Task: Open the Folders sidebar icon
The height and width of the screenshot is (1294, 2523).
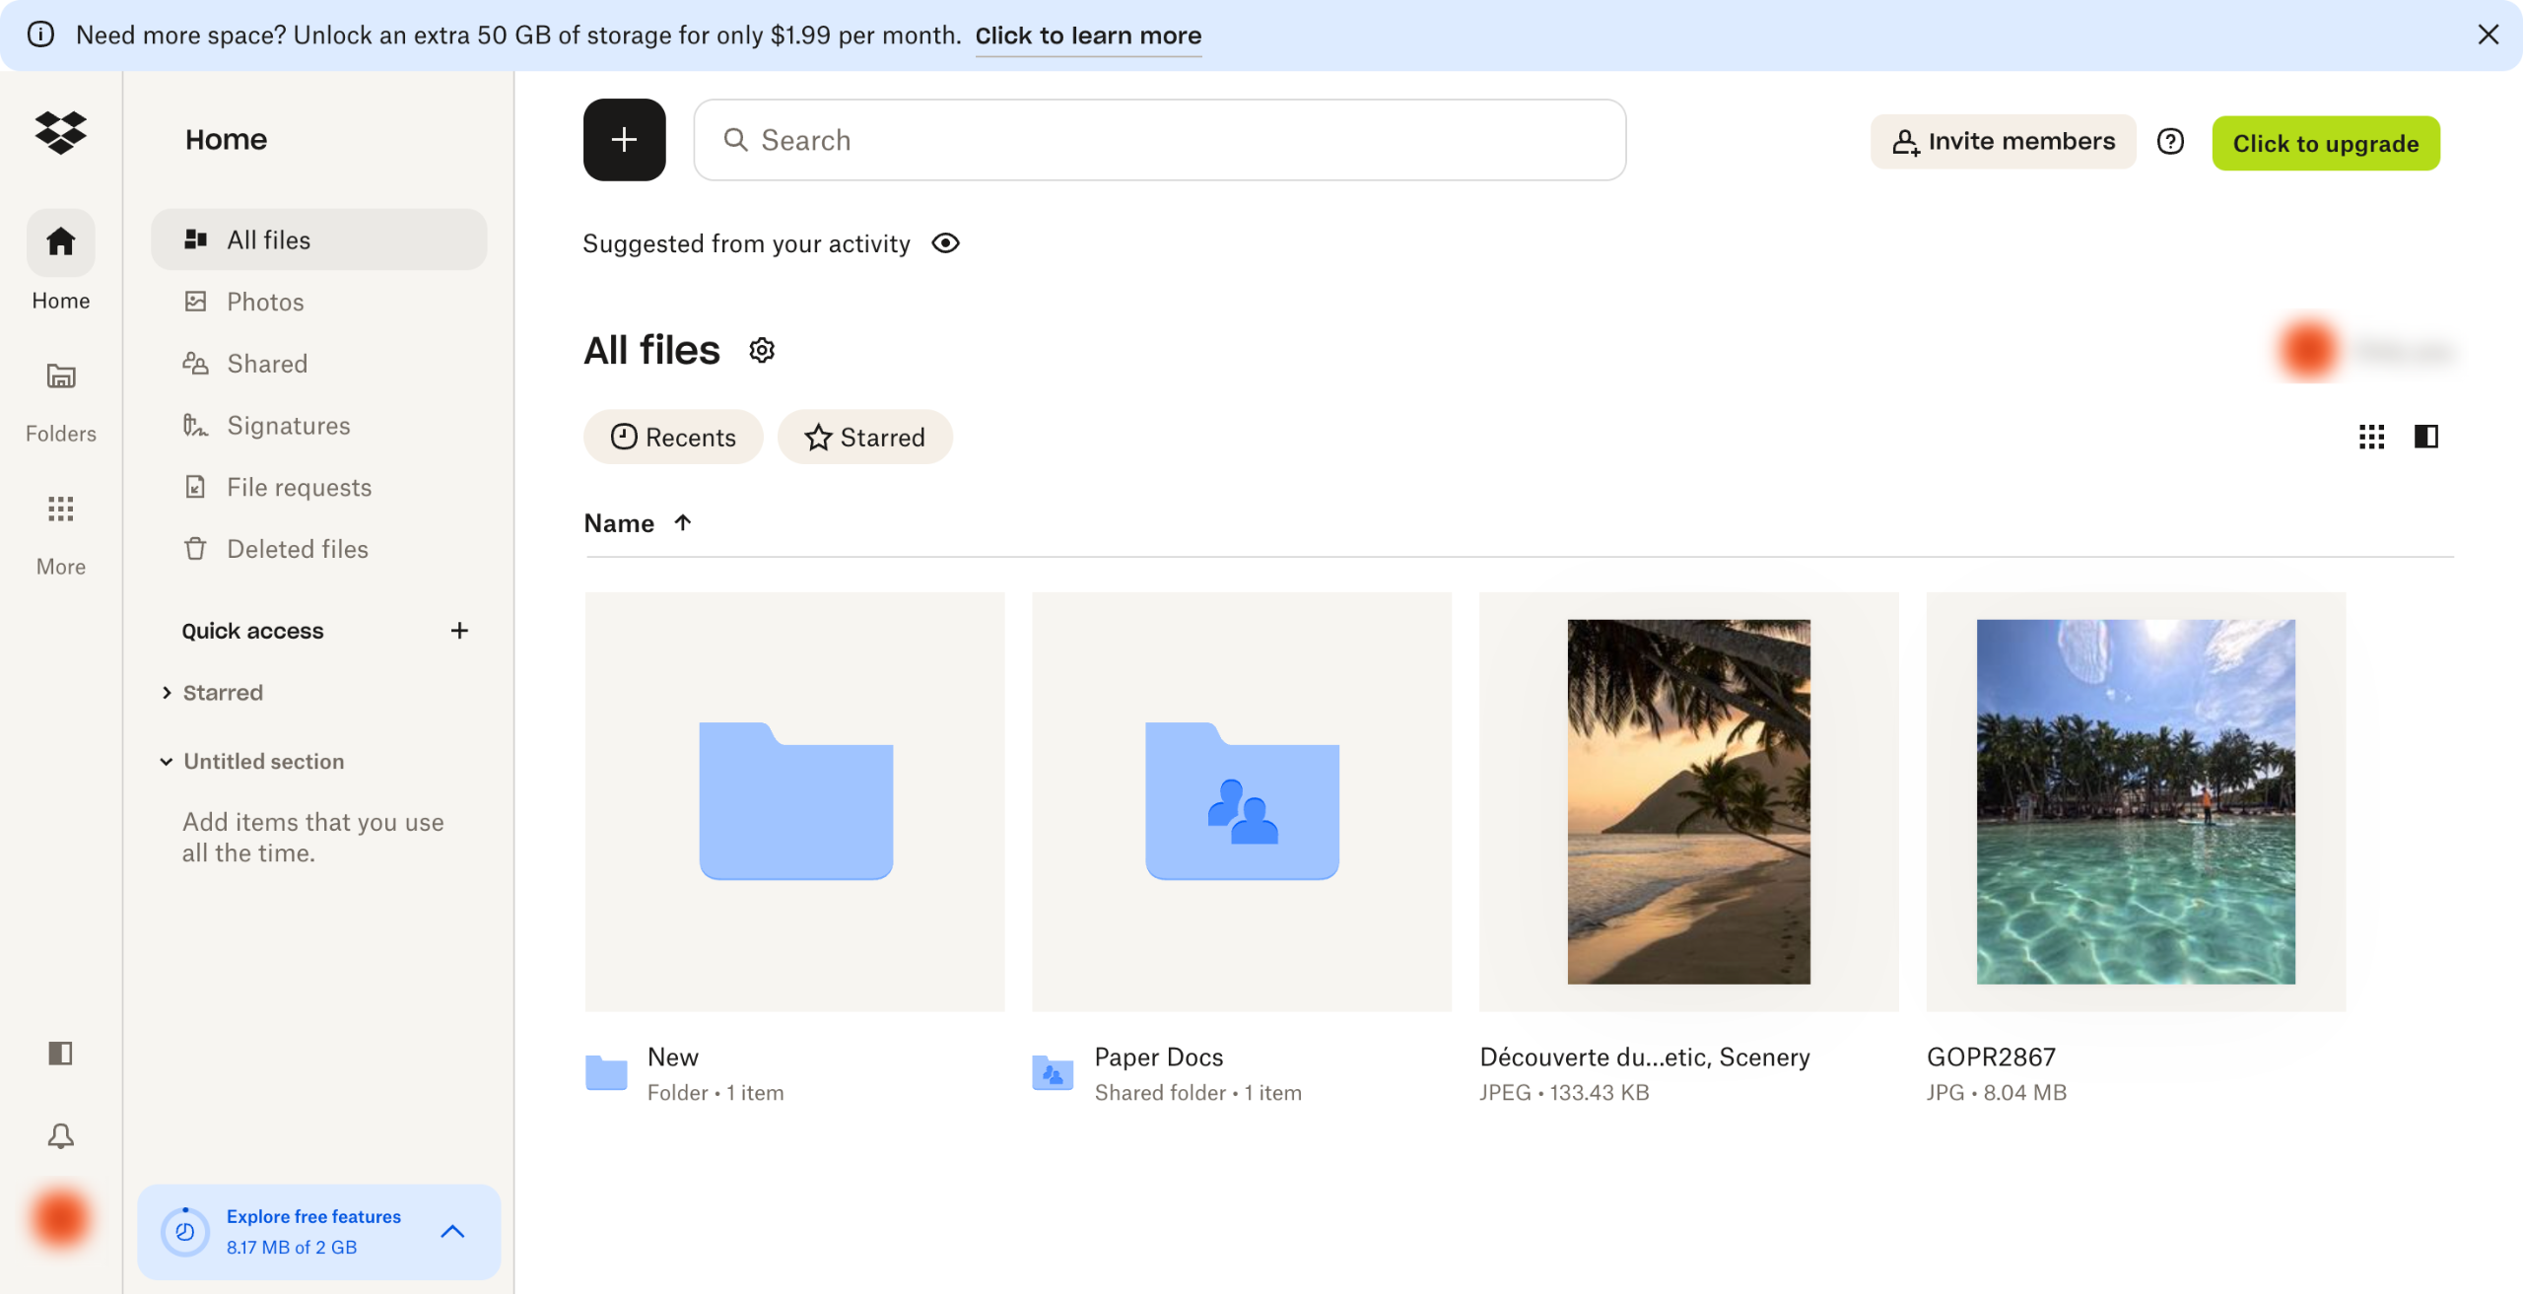Action: (x=60, y=375)
